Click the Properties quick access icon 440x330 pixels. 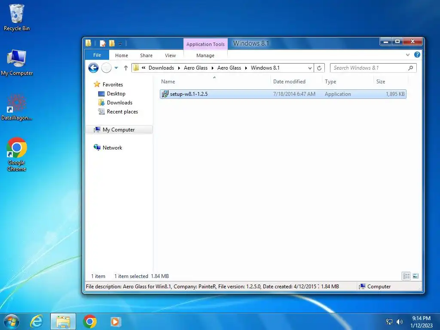103,43
